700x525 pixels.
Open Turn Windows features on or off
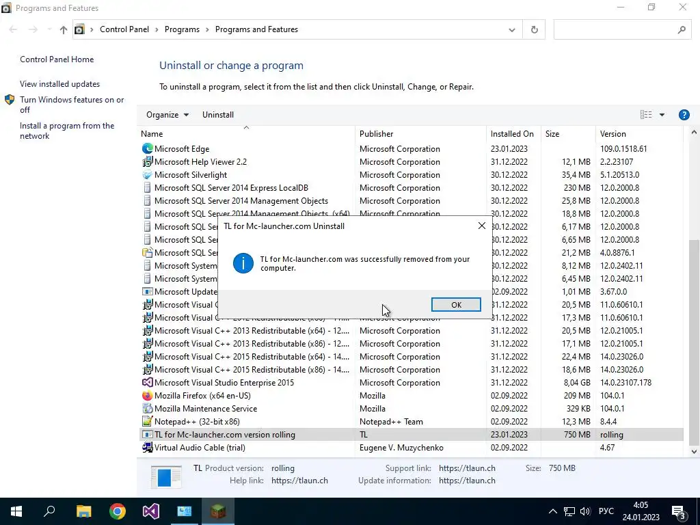pos(71,105)
